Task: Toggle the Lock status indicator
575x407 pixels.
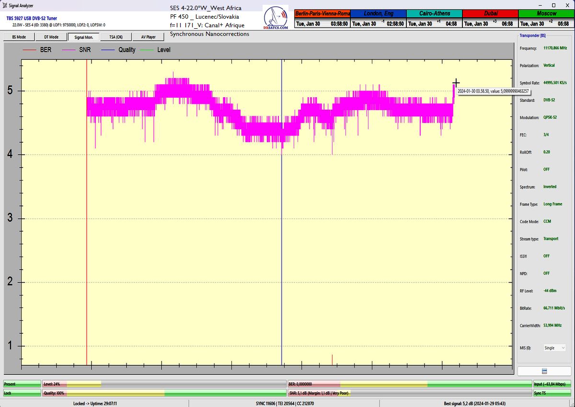Action: coord(22,393)
